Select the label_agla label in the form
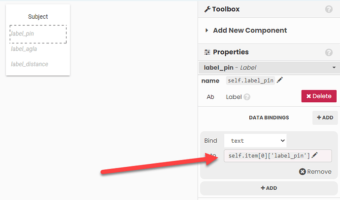 [x=24, y=49]
